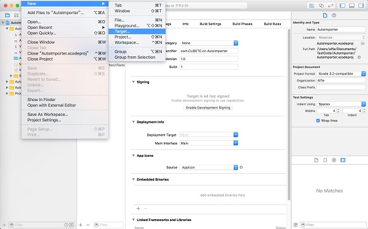
Task: Open the symbol navigator icon
Action: (x=16, y=15)
